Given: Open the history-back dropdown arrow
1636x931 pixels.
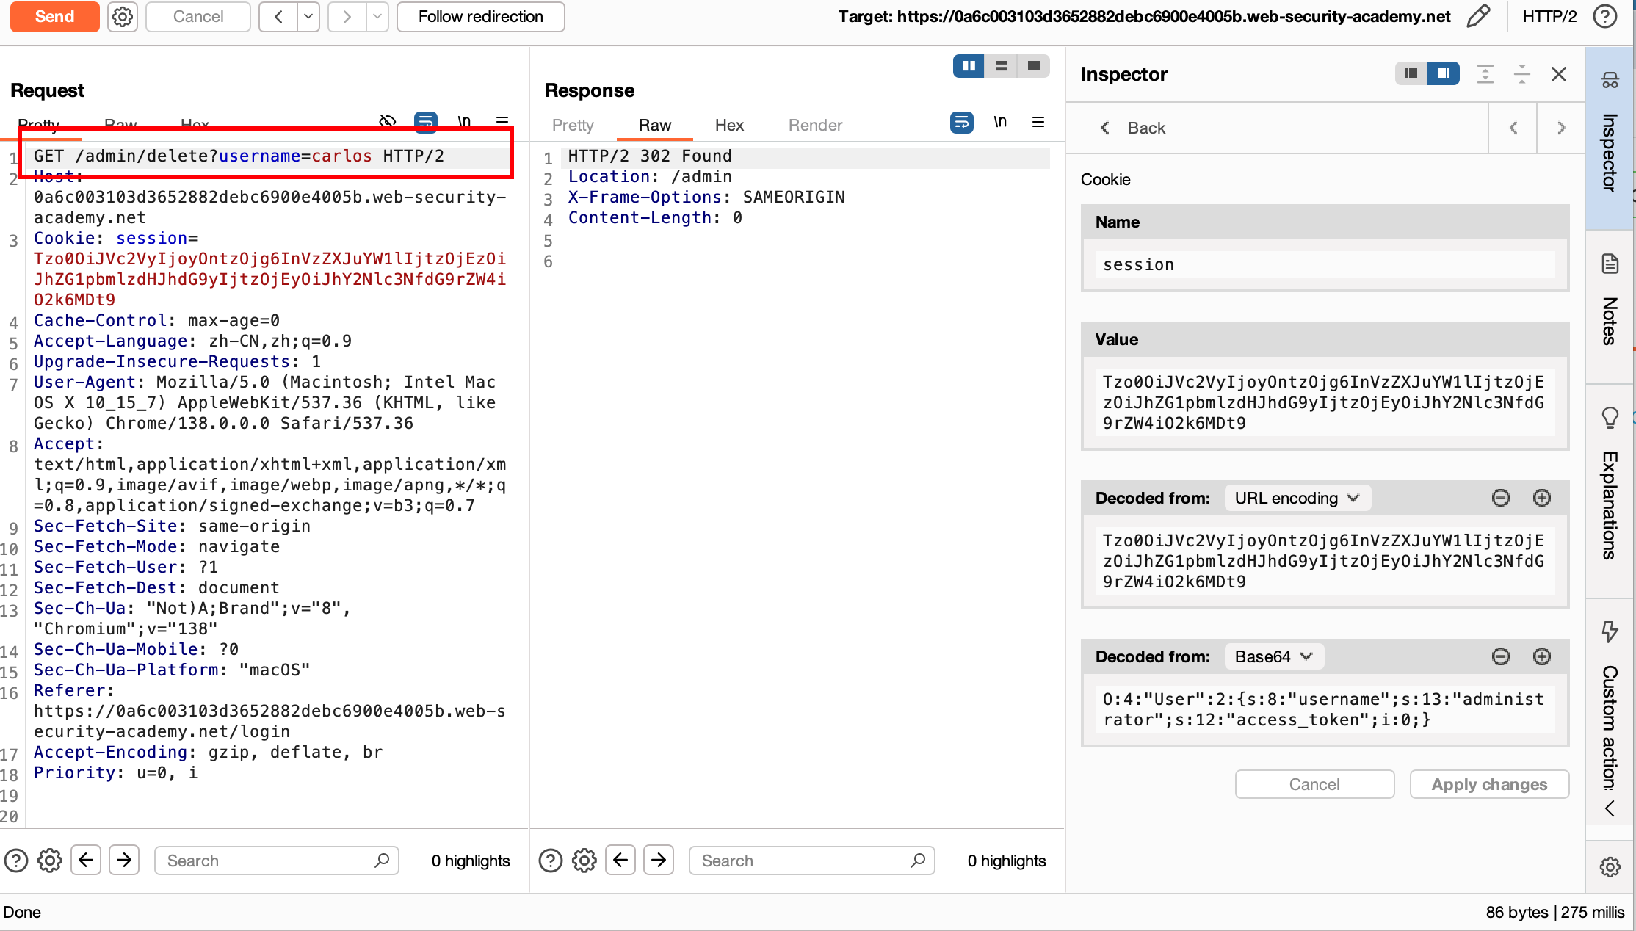Looking at the screenshot, I should click(x=308, y=16).
